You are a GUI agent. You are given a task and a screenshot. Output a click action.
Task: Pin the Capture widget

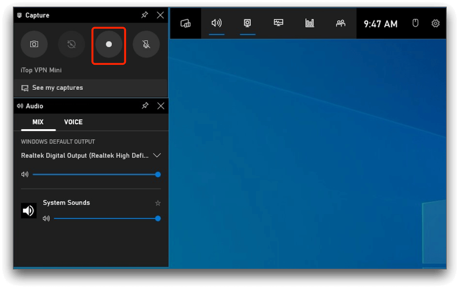point(145,15)
